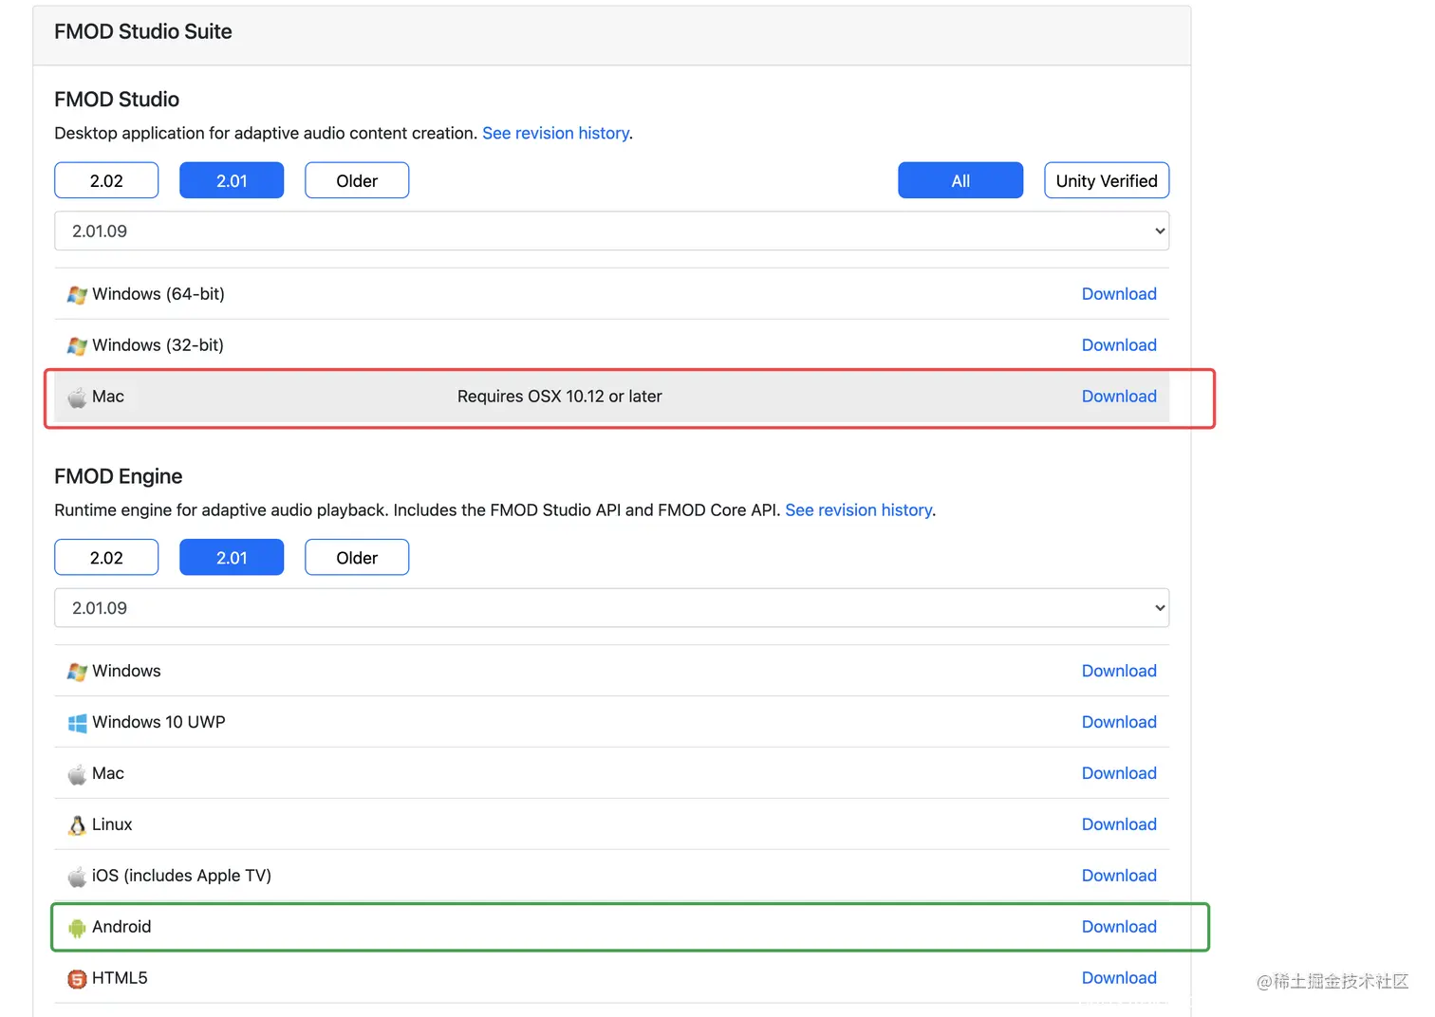
Task: Click the 'Windows 10 UWP' label
Action: click(x=158, y=722)
